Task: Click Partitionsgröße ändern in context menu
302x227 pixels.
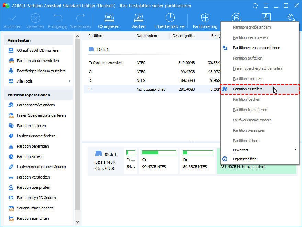Action: [x=260, y=27]
